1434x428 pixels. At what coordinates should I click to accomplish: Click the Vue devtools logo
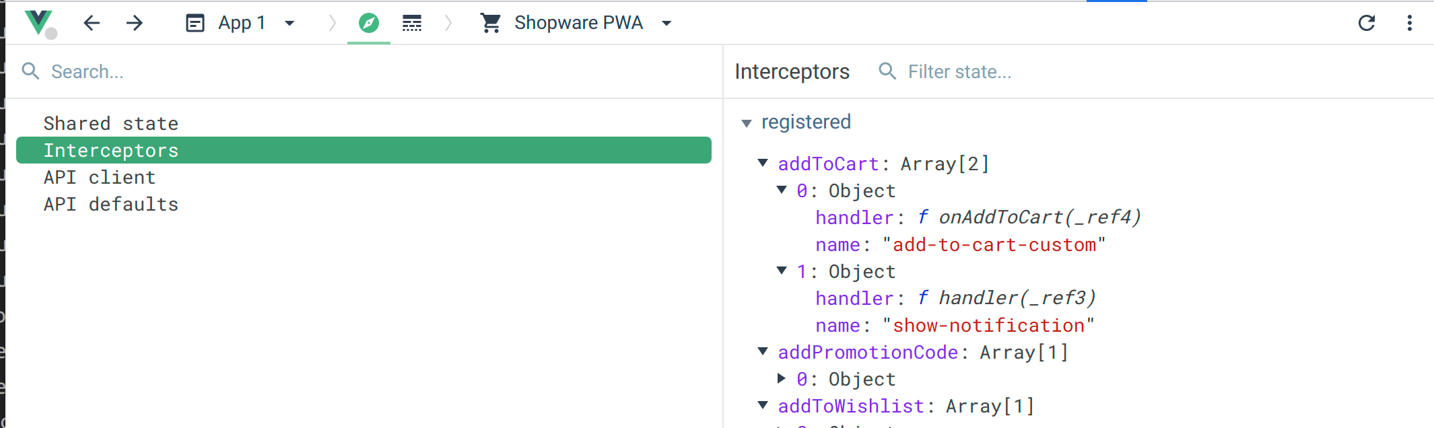tap(38, 22)
